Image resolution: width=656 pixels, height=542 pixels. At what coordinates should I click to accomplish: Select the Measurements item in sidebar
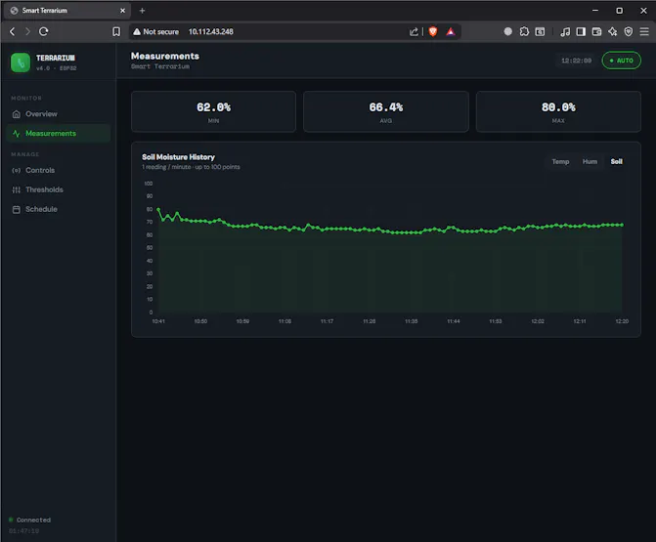(50, 134)
